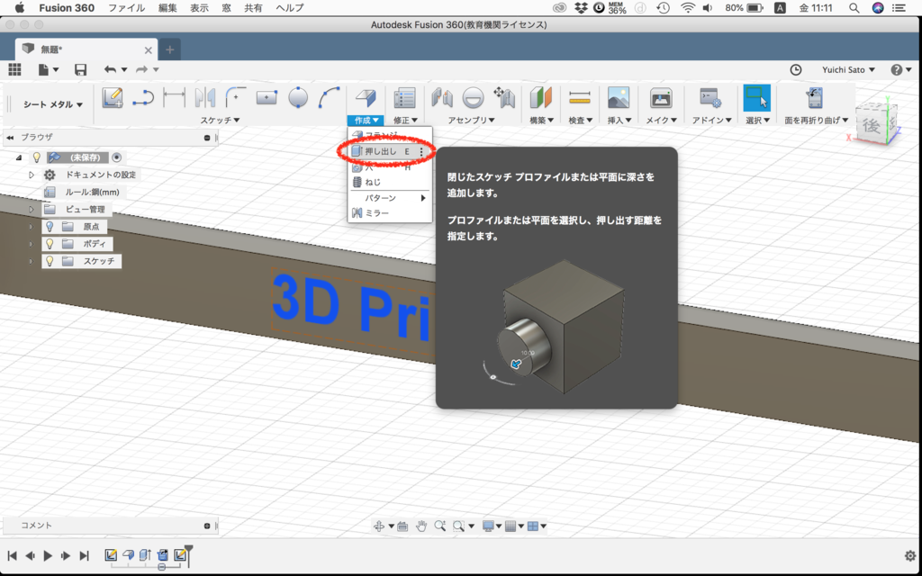The width and height of the screenshot is (922, 576).
Task: Click the コメント input field
Action: [108, 525]
